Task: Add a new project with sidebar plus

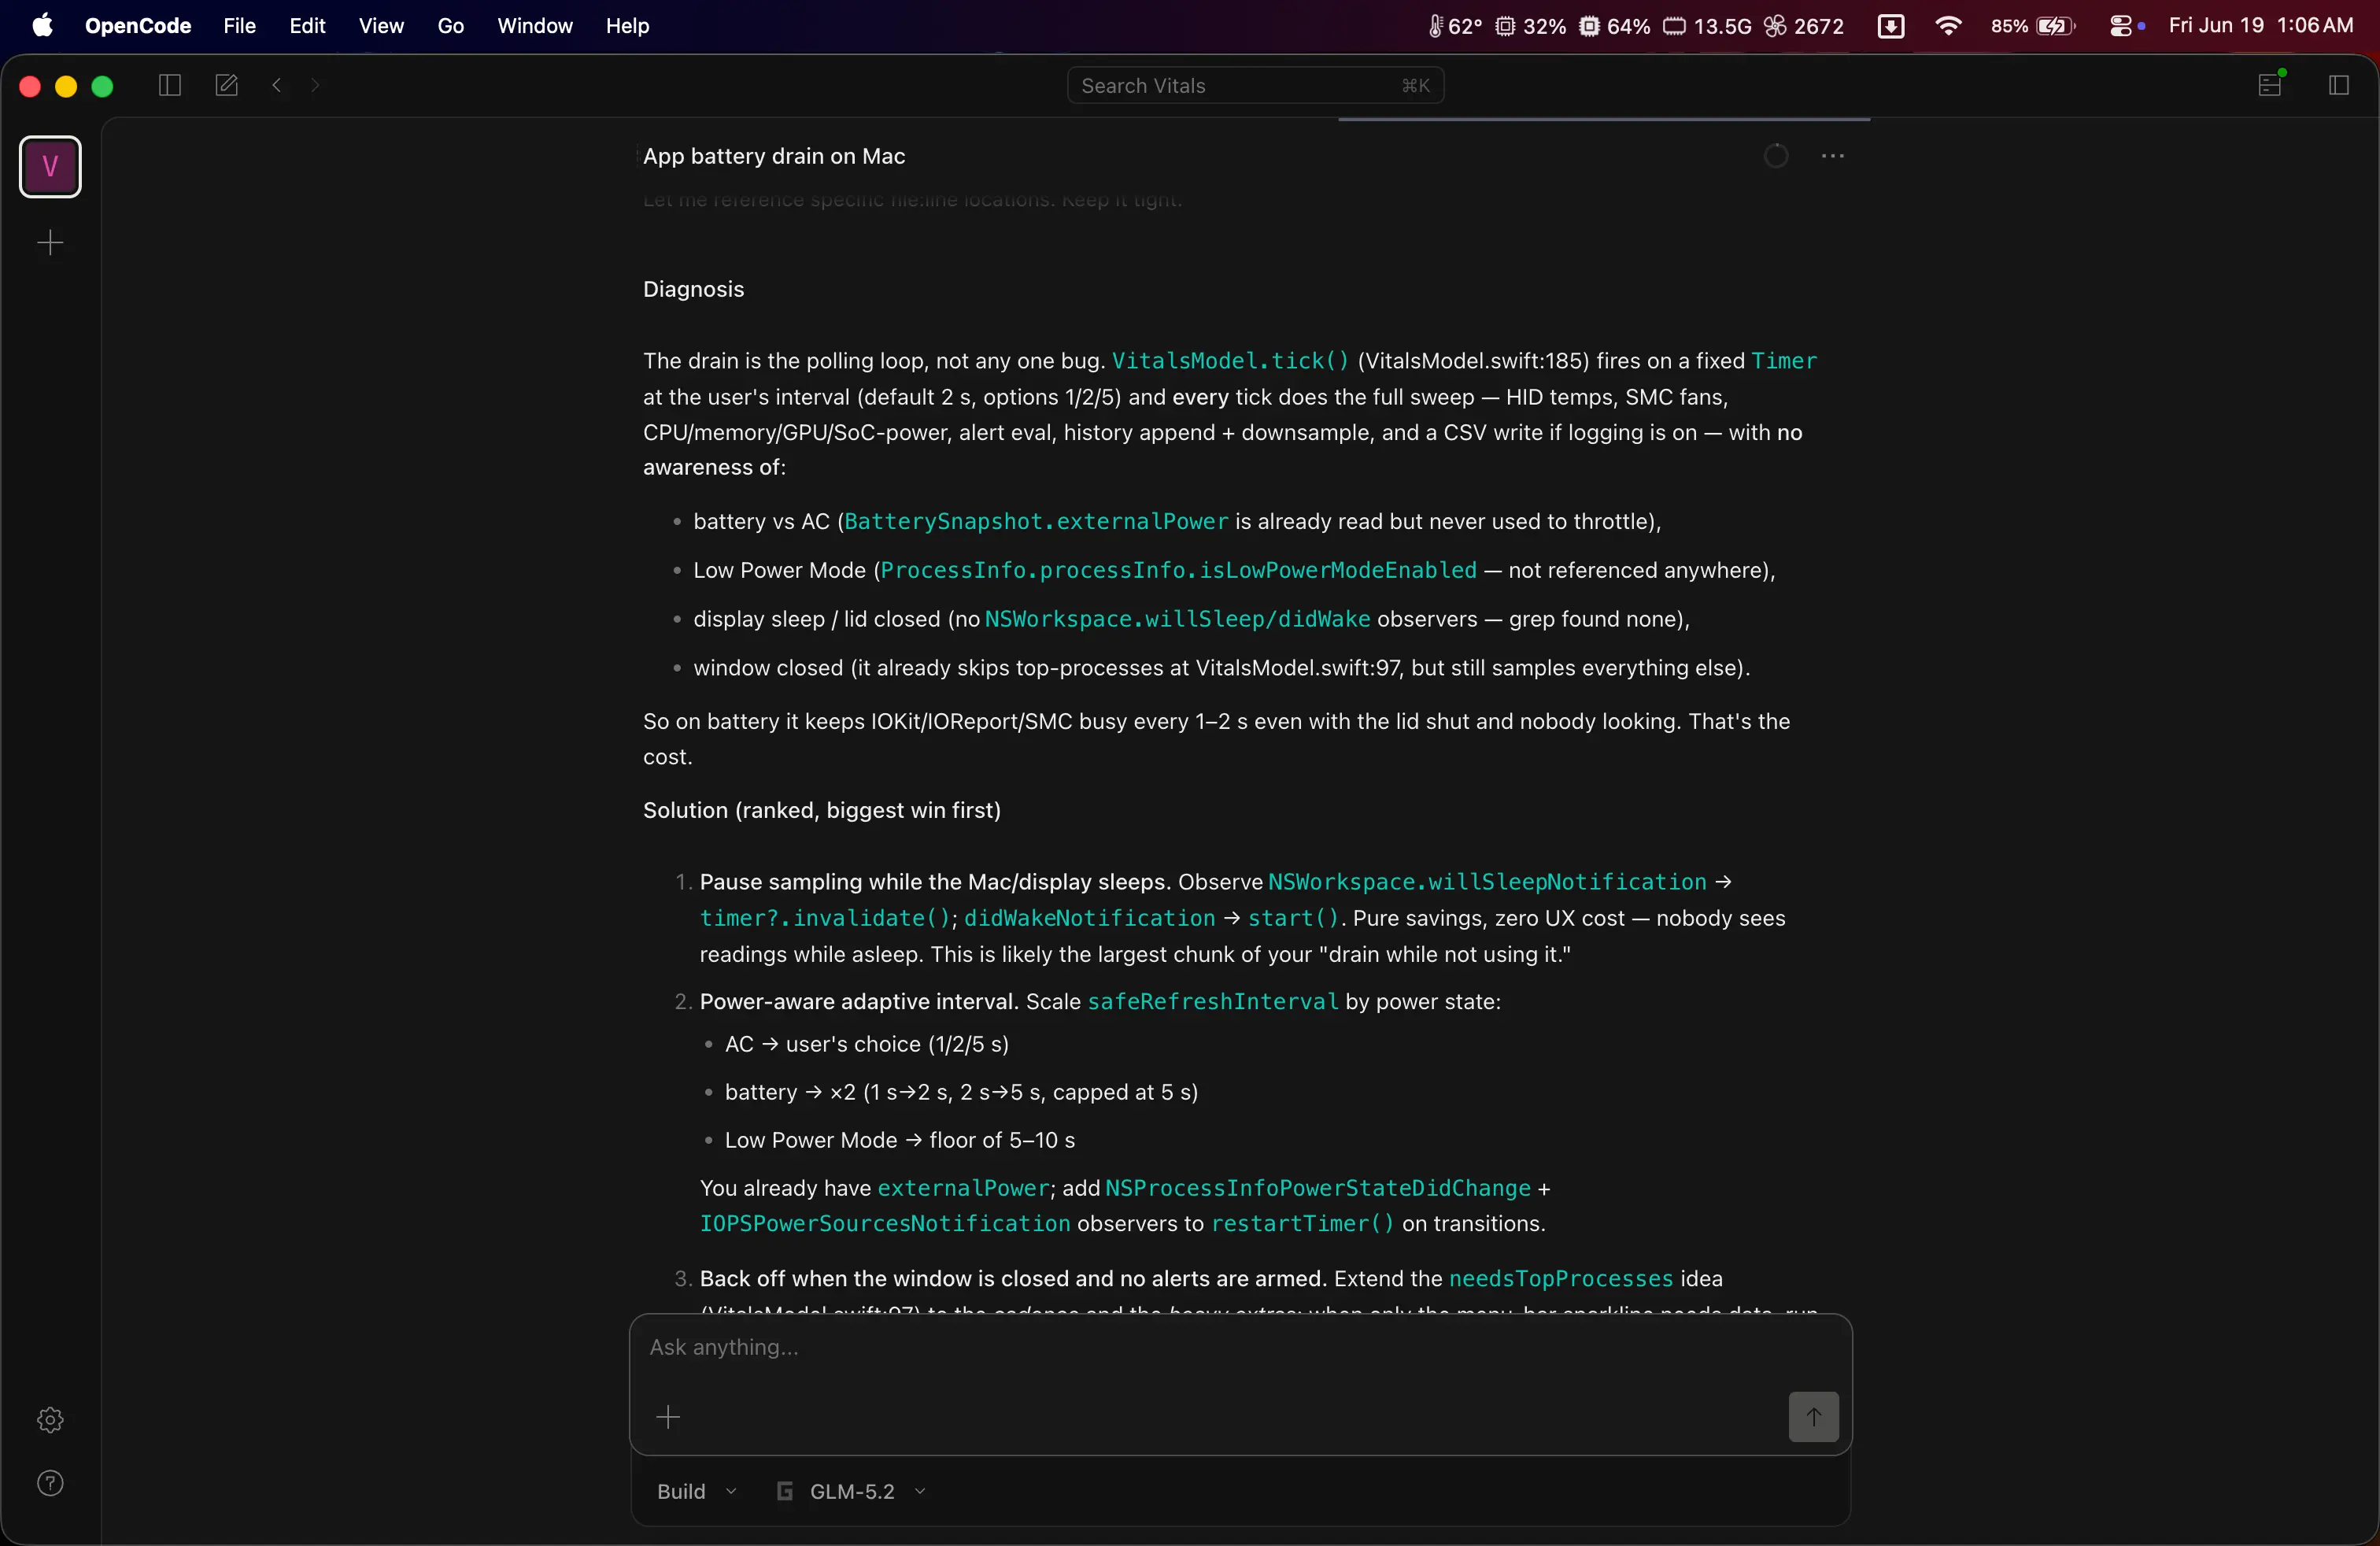Action: click(x=50, y=242)
